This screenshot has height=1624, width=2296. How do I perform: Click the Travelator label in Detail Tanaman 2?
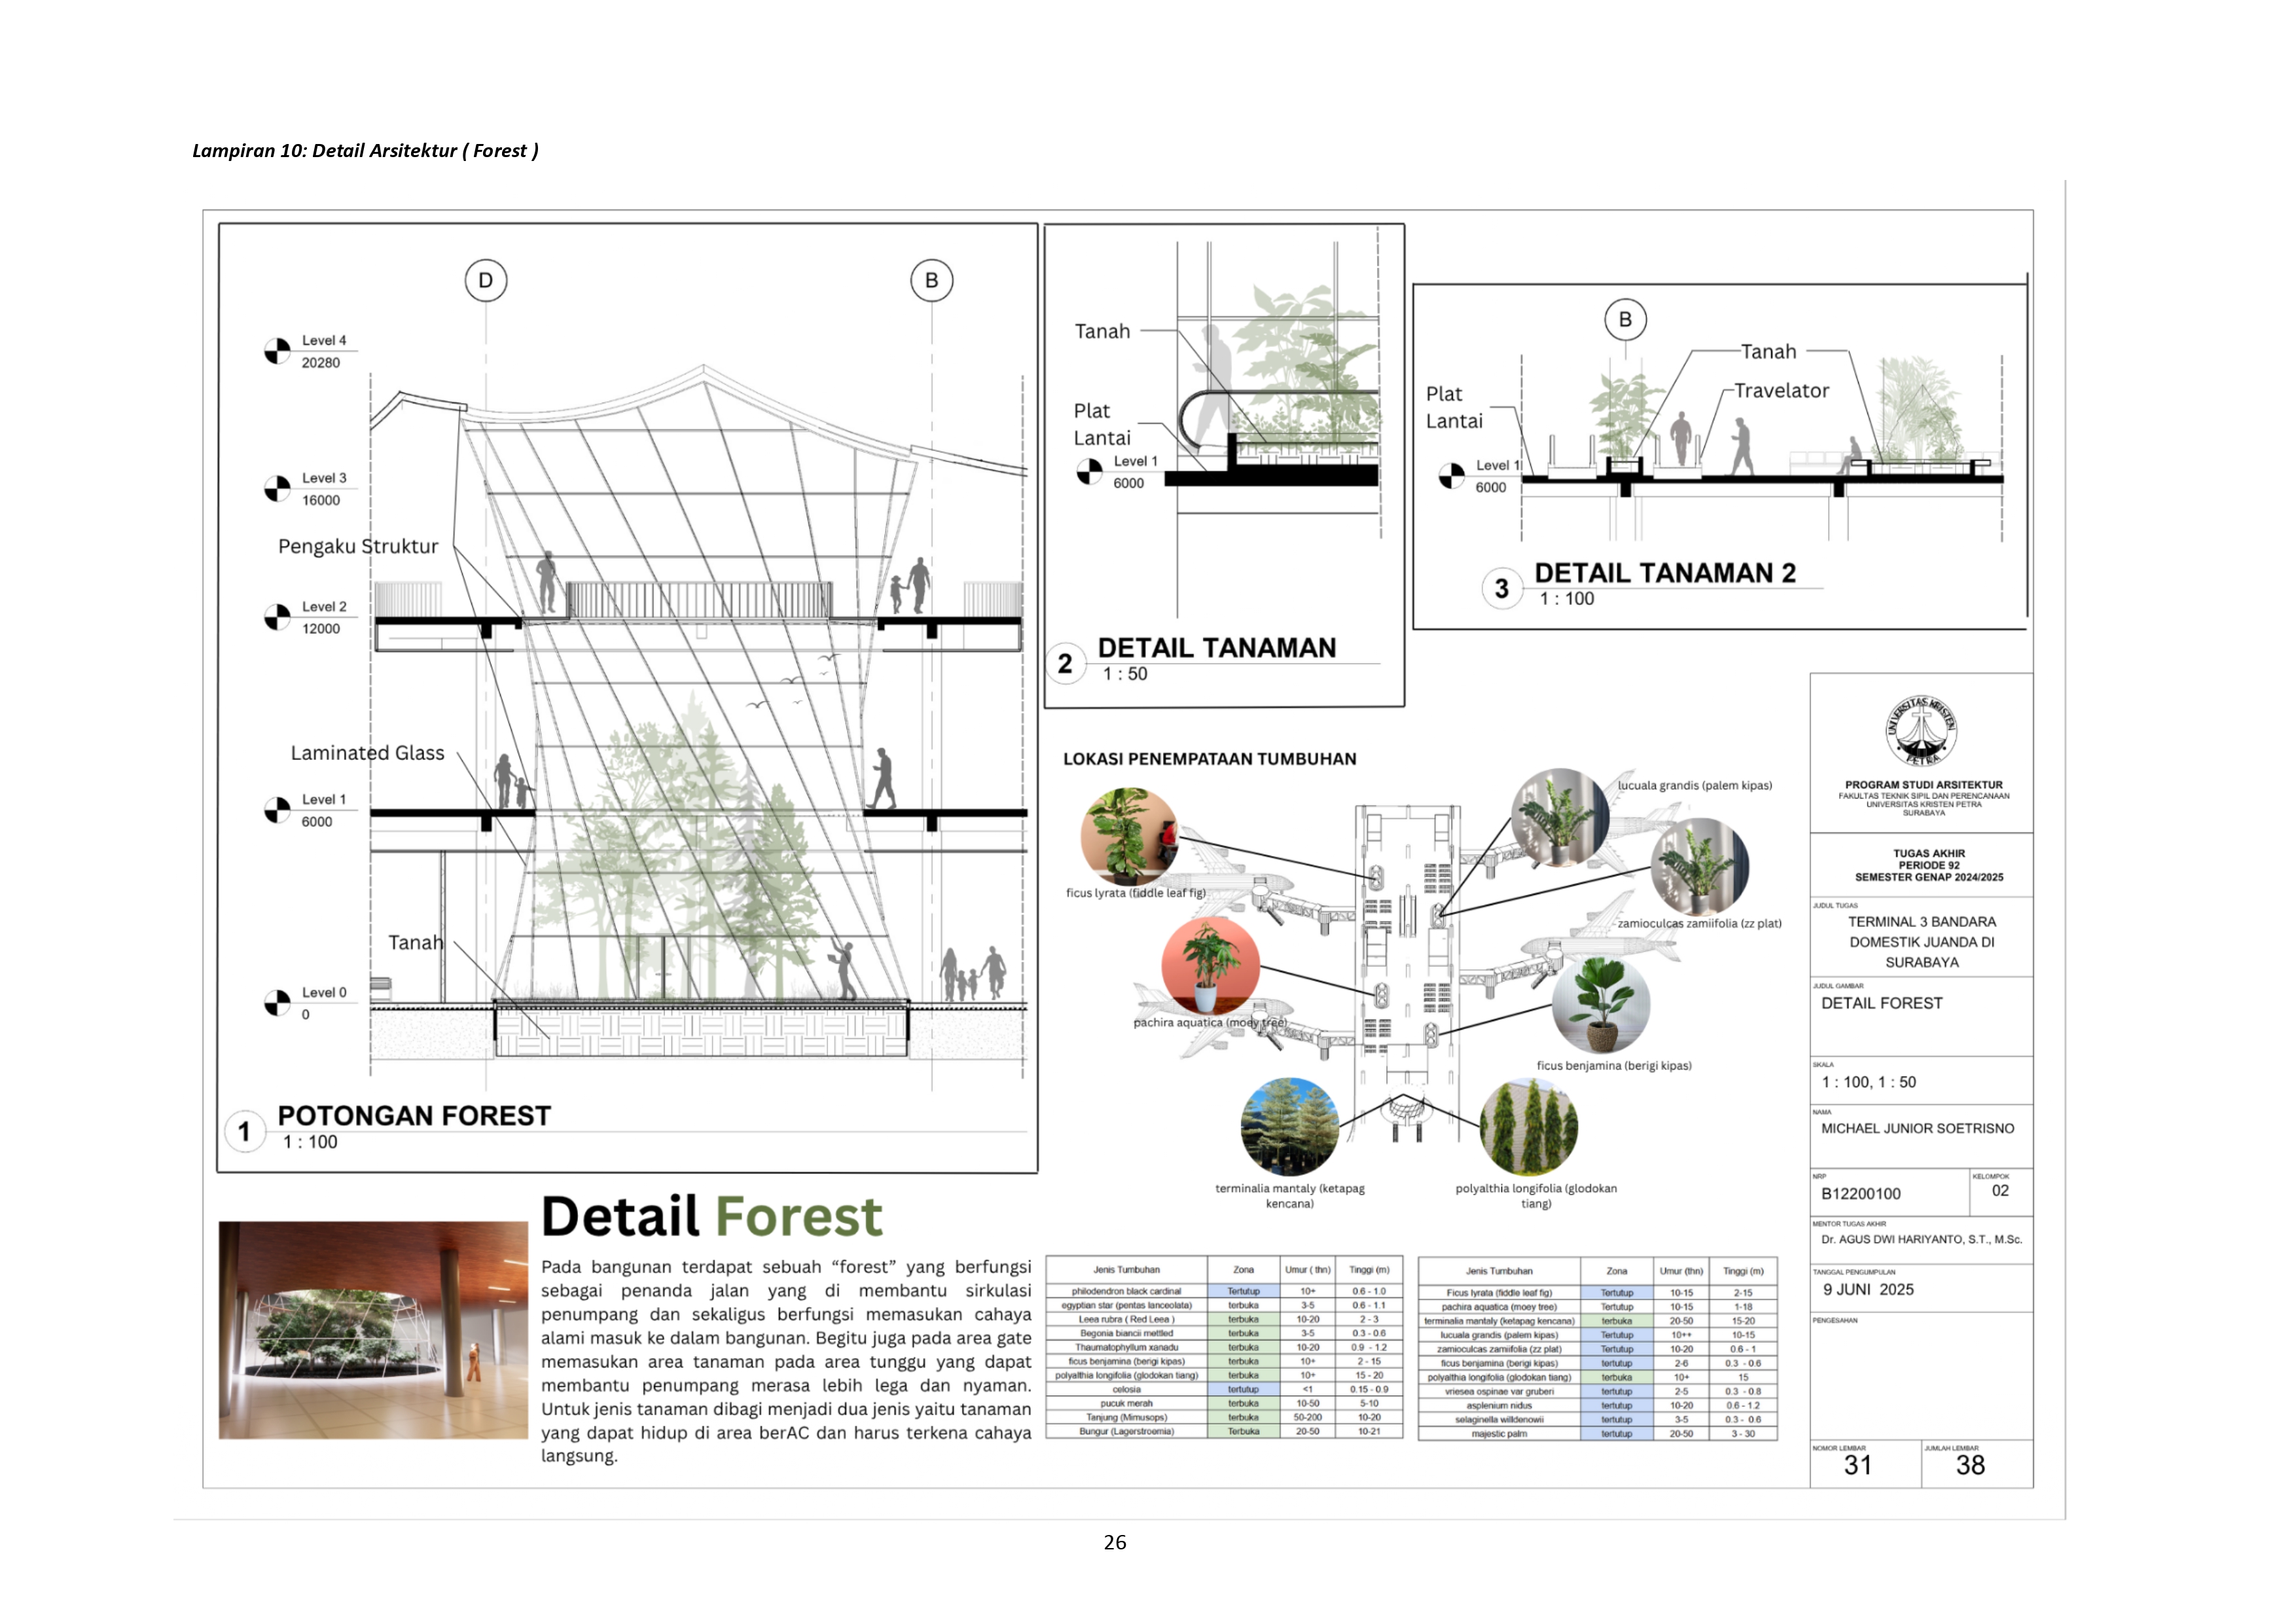click(1781, 391)
